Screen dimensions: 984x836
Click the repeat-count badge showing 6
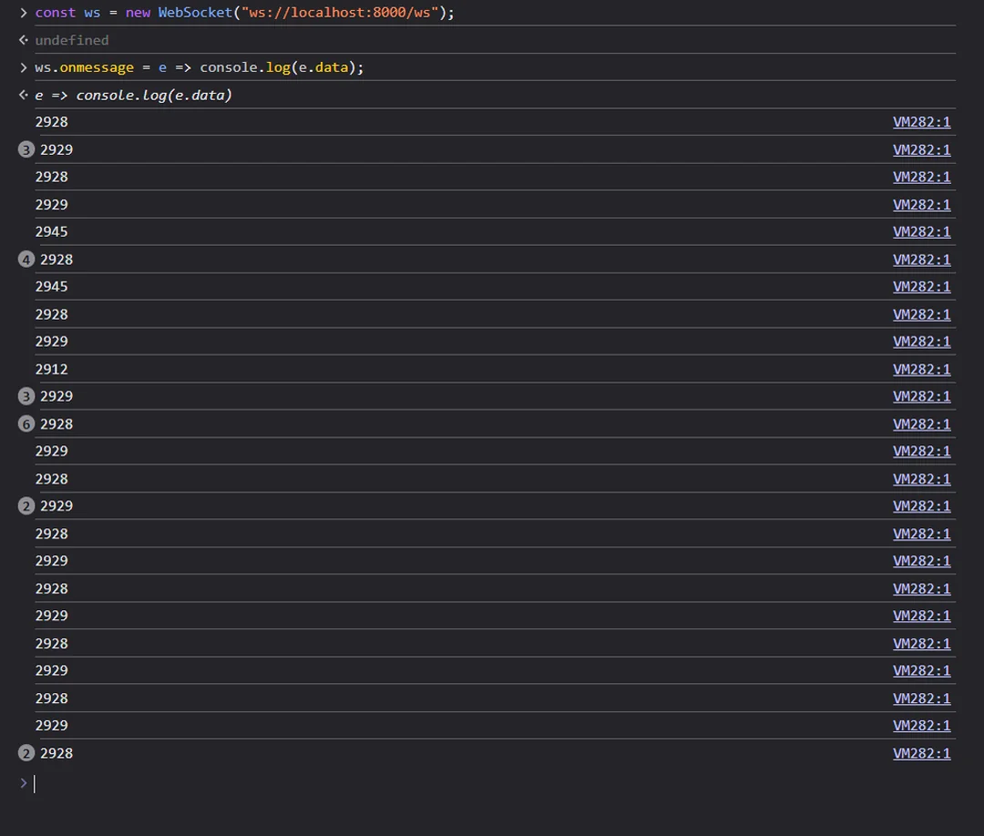[26, 424]
